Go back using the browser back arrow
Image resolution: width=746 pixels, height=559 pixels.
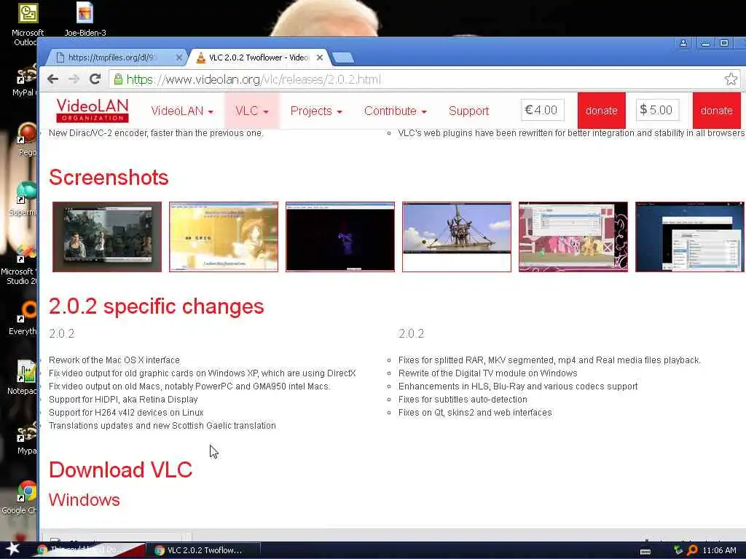pyautogui.click(x=52, y=79)
